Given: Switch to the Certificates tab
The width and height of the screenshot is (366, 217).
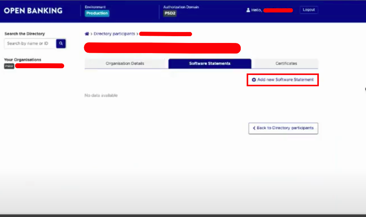Looking at the screenshot, I should 286,63.
